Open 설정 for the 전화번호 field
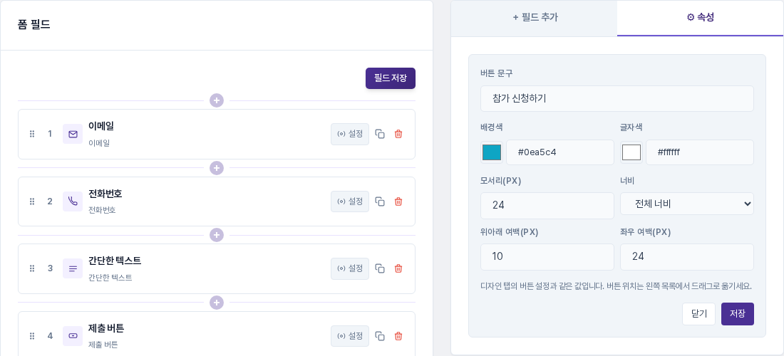This screenshot has height=356, width=784. pos(350,201)
